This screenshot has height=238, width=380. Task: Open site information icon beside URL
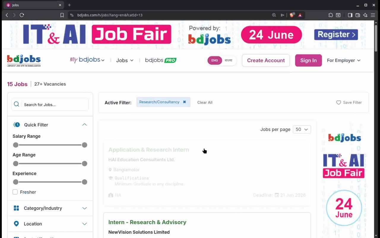click(72, 15)
